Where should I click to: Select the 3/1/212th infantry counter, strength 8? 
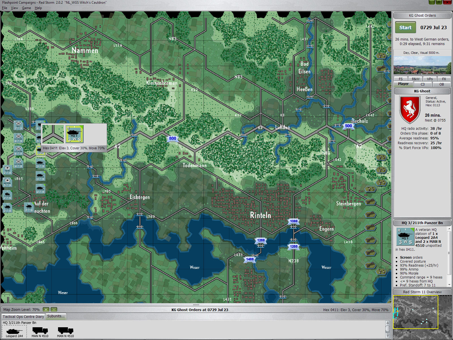(x=18, y=138)
